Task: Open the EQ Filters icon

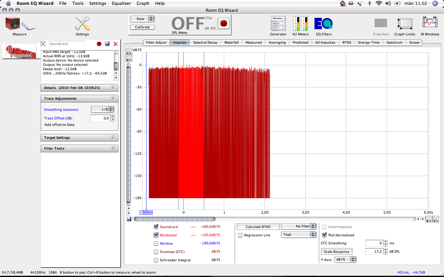Action: [x=323, y=24]
